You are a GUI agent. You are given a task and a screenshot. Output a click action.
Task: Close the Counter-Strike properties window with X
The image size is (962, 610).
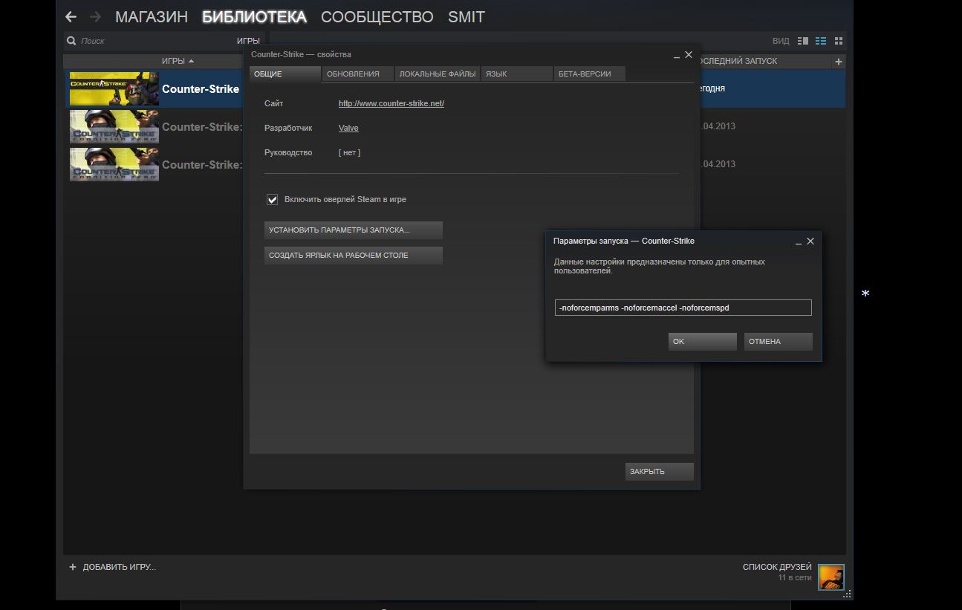click(x=689, y=54)
